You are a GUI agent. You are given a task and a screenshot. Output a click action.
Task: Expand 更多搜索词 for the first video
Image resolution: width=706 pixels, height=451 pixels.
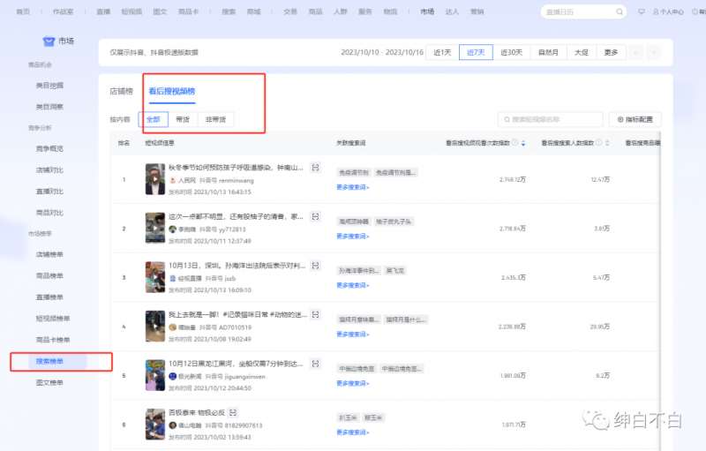352,186
